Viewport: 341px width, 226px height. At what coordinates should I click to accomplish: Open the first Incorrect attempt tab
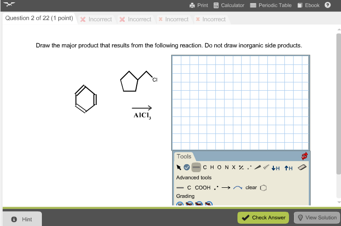tap(96, 19)
